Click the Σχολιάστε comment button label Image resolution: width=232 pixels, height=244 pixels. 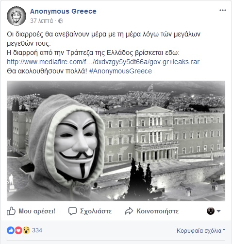pyautogui.click(x=96, y=211)
